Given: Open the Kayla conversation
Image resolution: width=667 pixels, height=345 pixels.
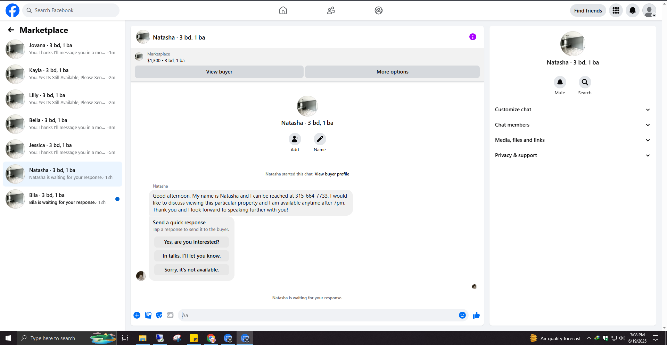Looking at the screenshot, I should pos(63,74).
